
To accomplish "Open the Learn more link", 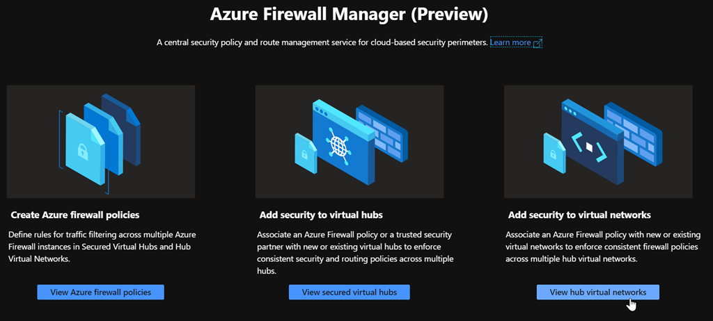I will pyautogui.click(x=510, y=43).
